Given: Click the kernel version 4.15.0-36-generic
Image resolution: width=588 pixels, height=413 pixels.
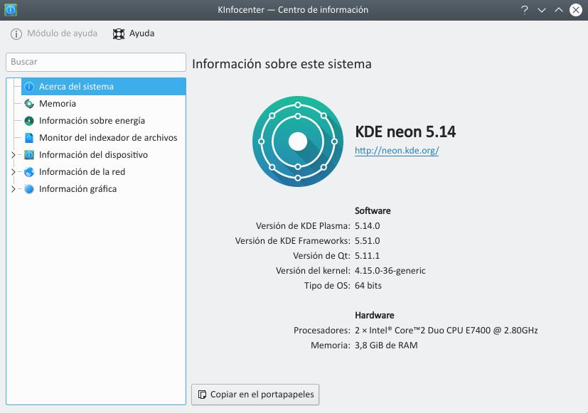Looking at the screenshot, I should [390, 271].
